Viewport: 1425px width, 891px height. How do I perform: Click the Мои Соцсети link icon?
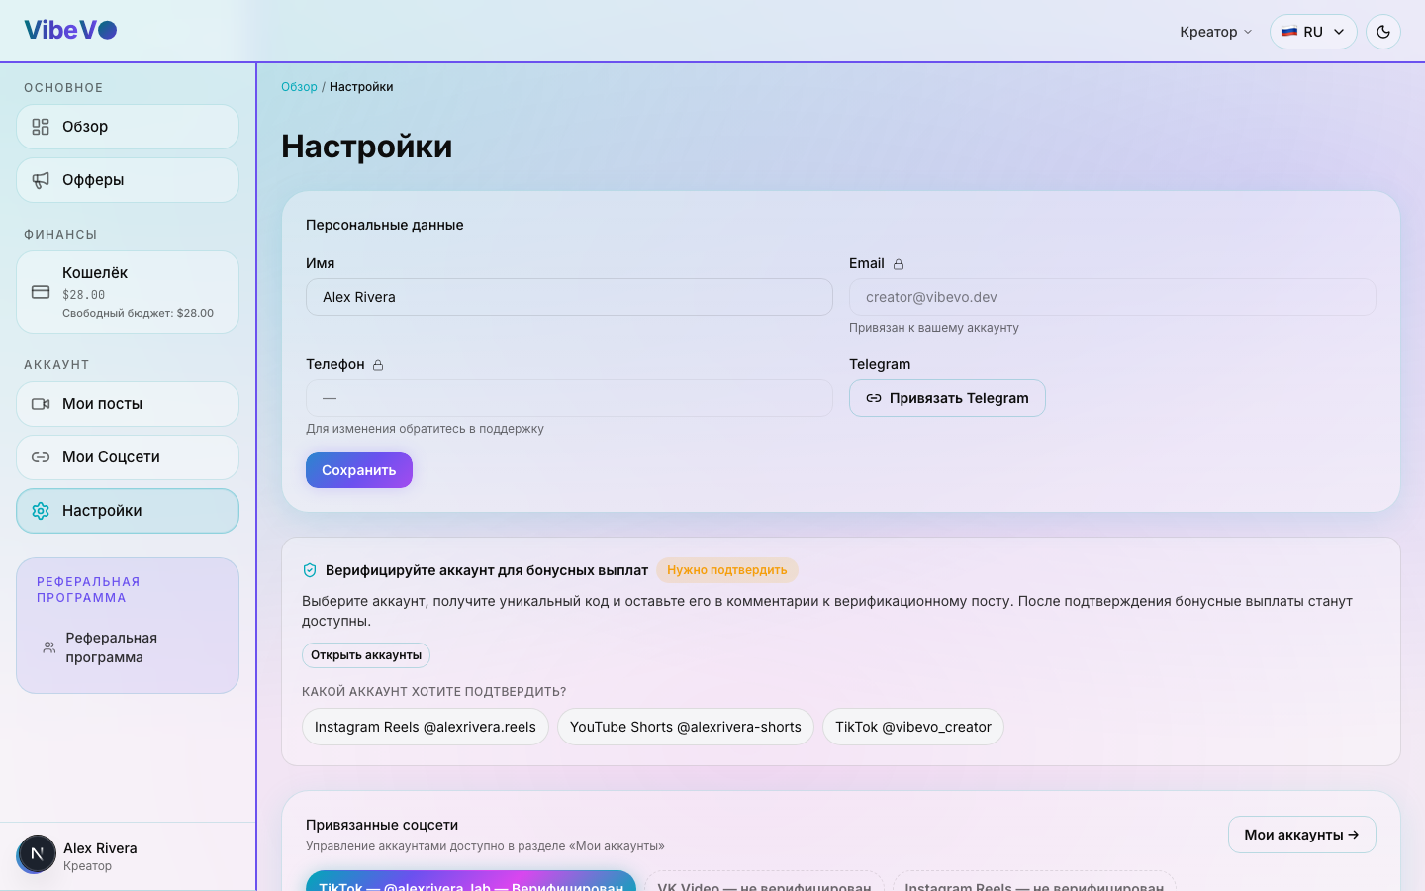coord(41,457)
